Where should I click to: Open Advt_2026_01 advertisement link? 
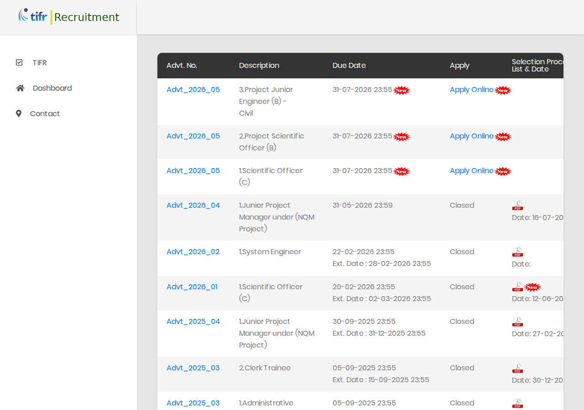[192, 287]
